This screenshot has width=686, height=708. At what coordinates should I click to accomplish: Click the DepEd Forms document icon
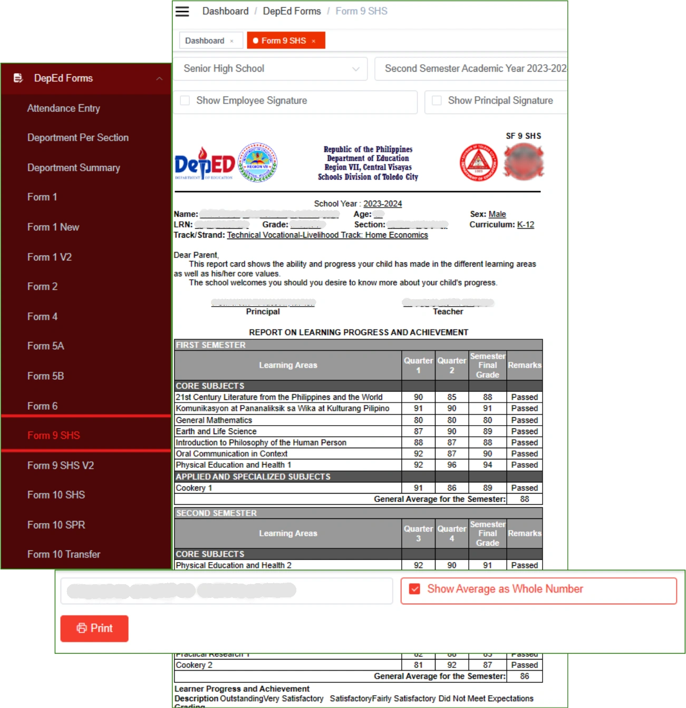[18, 78]
